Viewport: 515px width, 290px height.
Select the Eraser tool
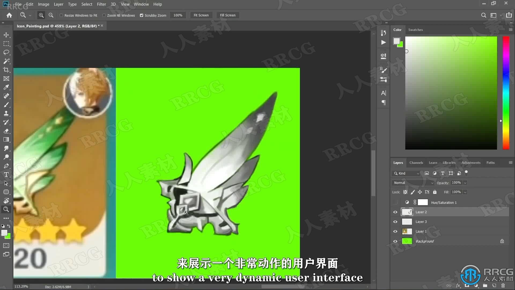[6, 131]
